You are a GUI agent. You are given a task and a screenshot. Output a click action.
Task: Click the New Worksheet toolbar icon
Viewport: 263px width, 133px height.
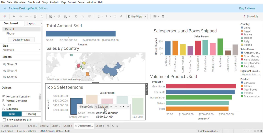coord(51,16)
